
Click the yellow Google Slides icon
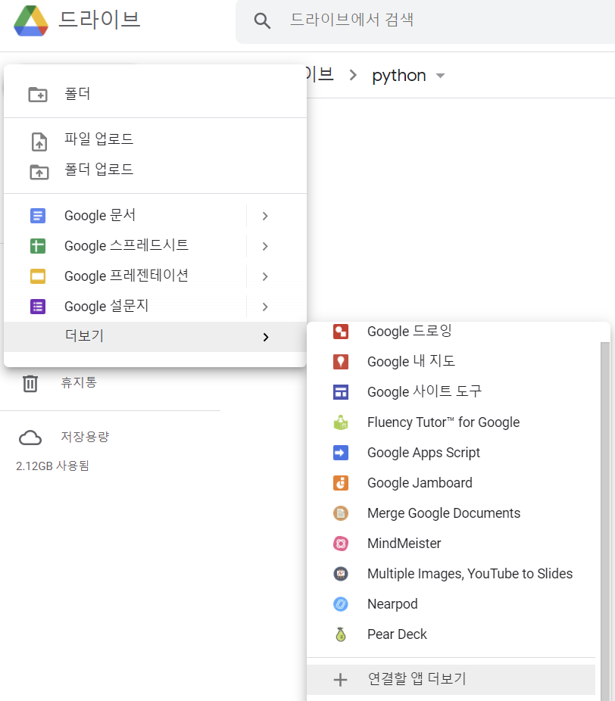[x=38, y=276]
